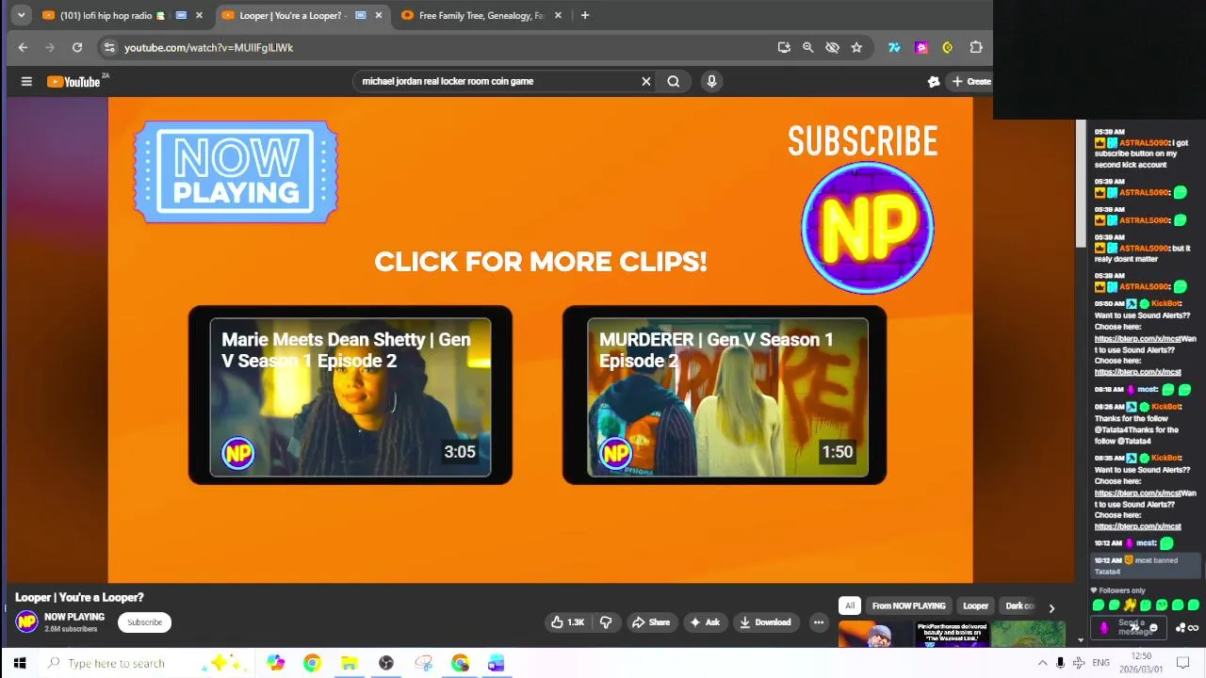Click the Send a message chat field
This screenshot has width=1206, height=678.
click(x=1131, y=627)
